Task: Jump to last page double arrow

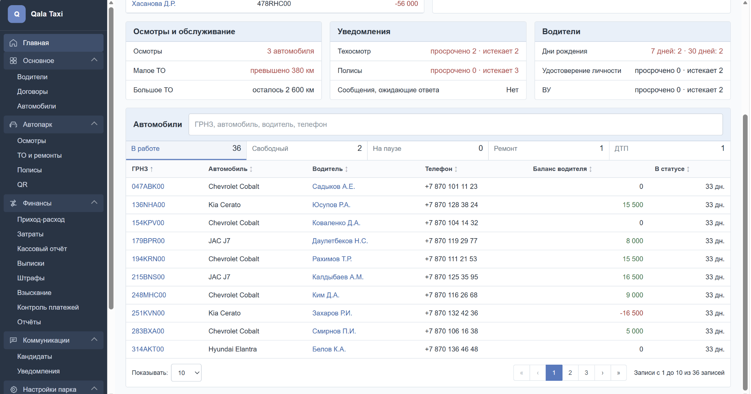Action: (x=619, y=373)
